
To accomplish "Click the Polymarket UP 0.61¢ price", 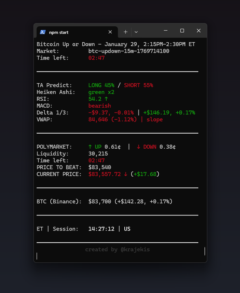I will (x=105, y=146).
